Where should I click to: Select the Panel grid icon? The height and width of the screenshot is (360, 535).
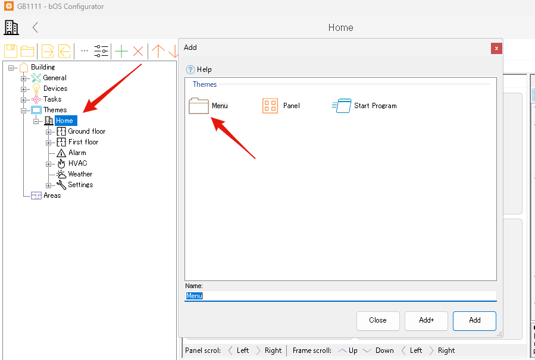(x=270, y=106)
